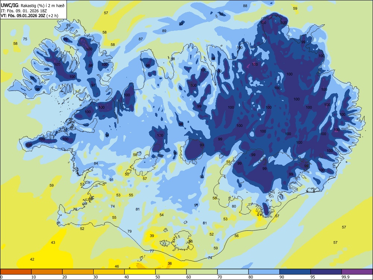Screen dimensions: 373x280
Task: Select the bright yellow 40–50 legend swatch
Action: click(x=140, y=272)
